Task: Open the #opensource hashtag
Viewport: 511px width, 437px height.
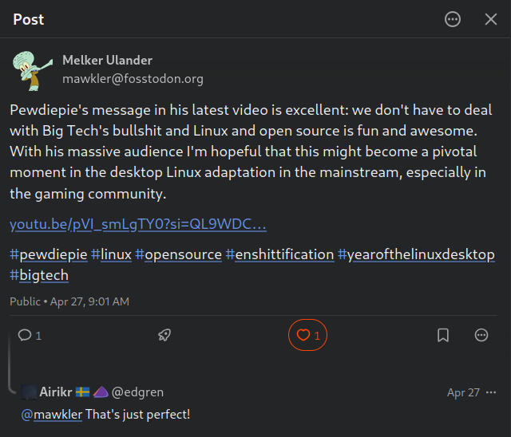Action: point(178,254)
